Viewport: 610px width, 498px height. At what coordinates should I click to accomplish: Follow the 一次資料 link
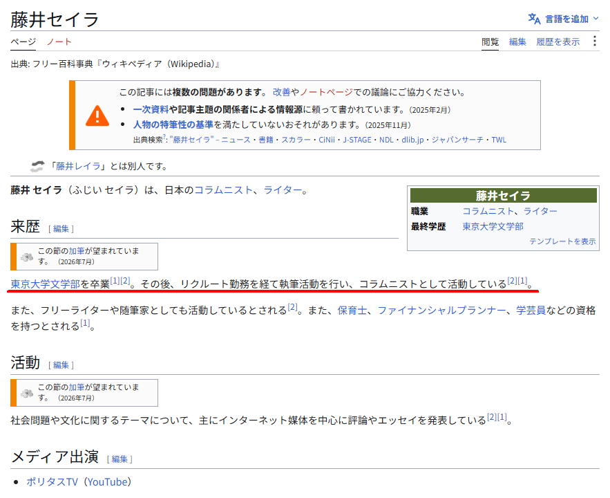click(x=151, y=110)
